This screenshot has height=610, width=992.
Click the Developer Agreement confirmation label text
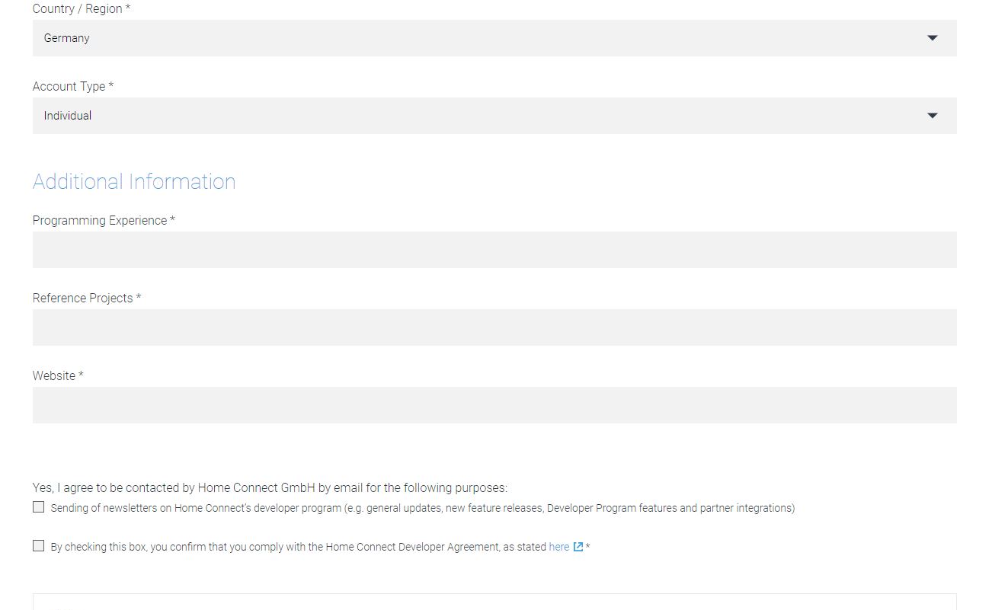point(299,547)
